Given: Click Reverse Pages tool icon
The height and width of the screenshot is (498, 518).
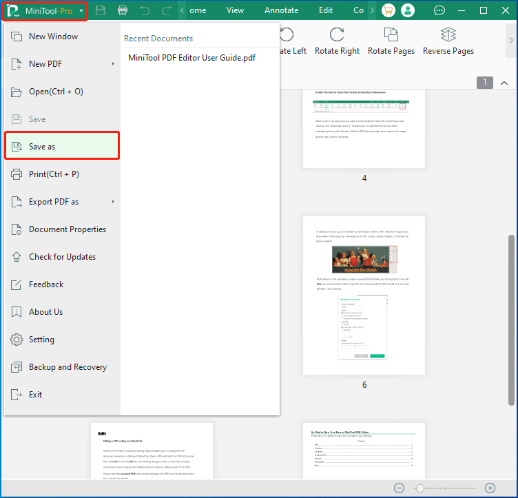Looking at the screenshot, I should (448, 34).
